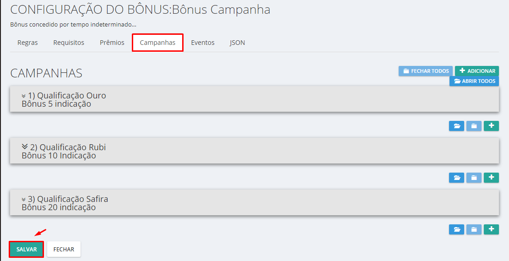Click closed-folder icon below Qualificação Rubi
Viewport: 509px width, 261px height.
[x=474, y=178]
